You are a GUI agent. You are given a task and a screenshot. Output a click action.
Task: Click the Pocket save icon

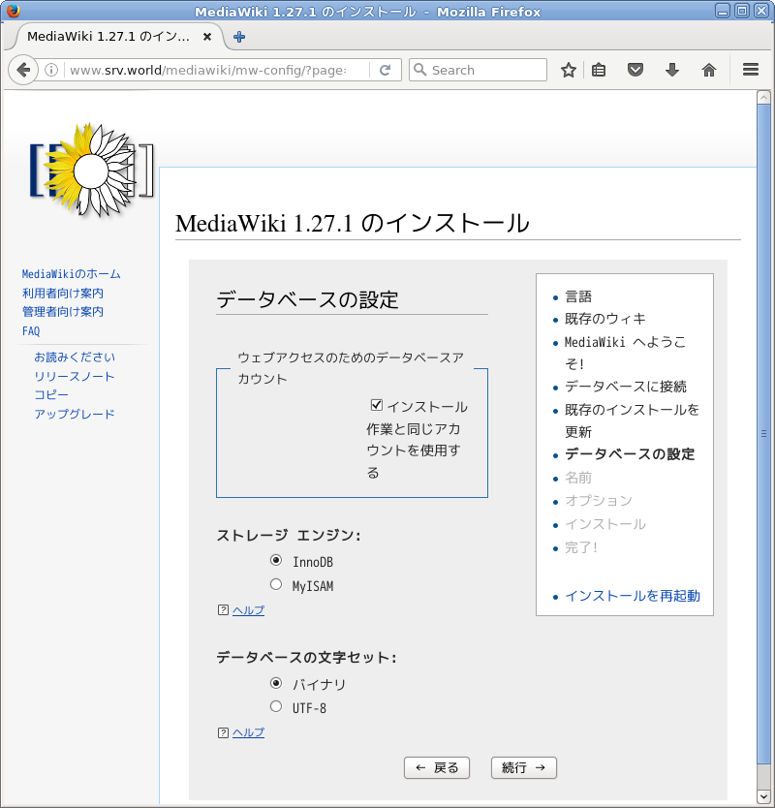tap(635, 70)
